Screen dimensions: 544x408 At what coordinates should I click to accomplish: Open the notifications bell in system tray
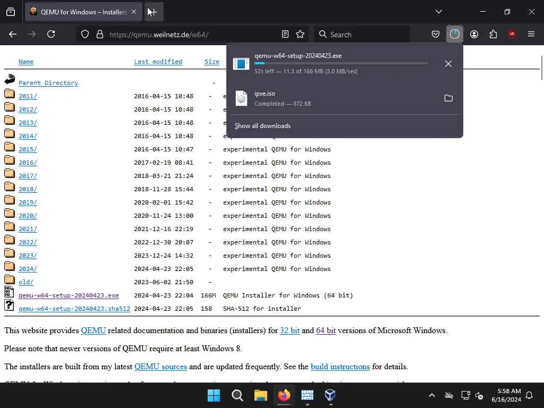coord(529,395)
